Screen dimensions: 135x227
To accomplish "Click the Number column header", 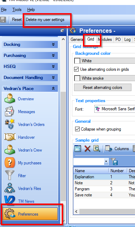I will click(118, 171).
